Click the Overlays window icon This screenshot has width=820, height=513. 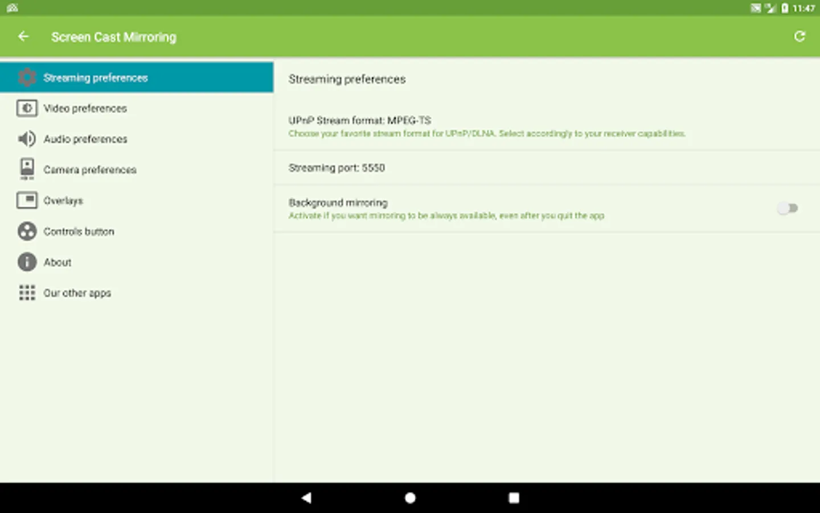pos(27,201)
